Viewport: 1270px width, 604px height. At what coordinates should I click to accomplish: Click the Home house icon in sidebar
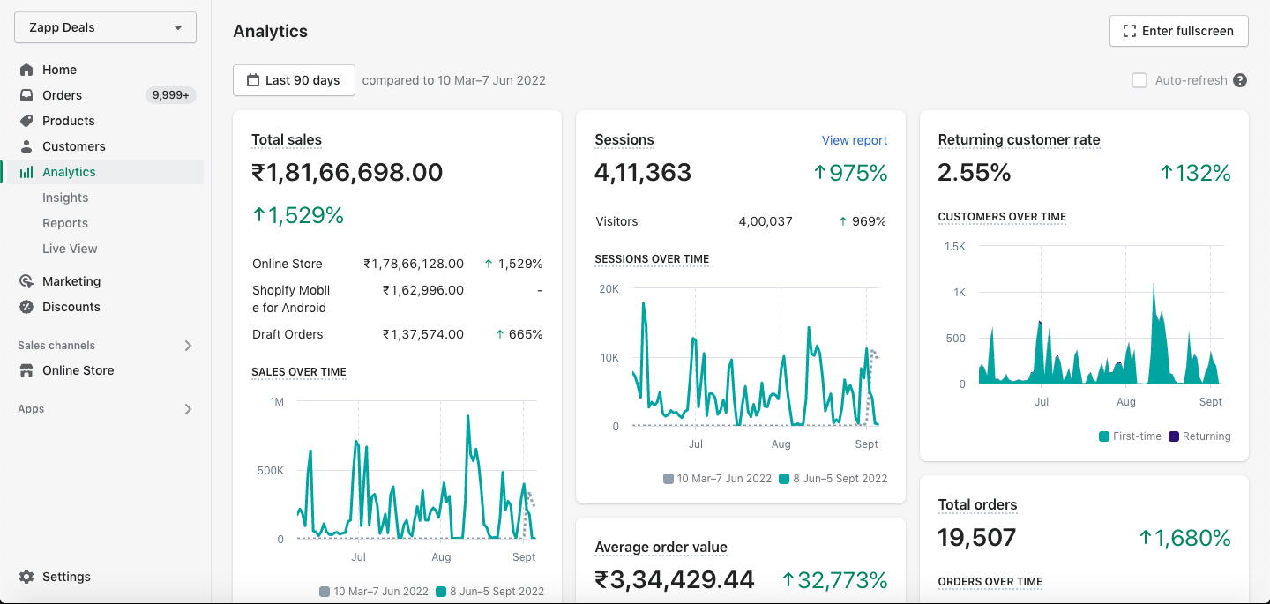26,70
